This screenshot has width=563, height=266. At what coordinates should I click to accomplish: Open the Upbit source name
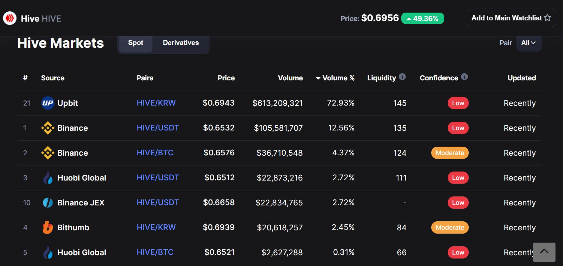68,103
